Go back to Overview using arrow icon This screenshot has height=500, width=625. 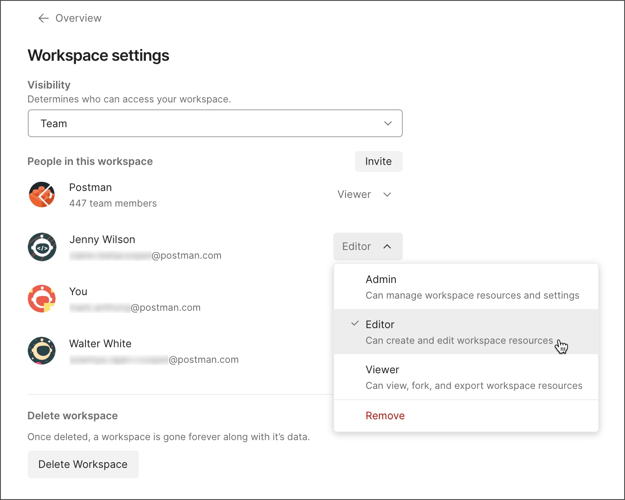pyautogui.click(x=43, y=18)
